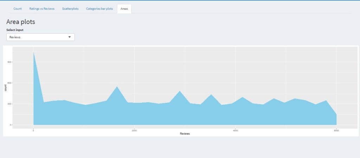This screenshot has height=158, width=360.
Task: Select the Categories bar plots tab
Action: click(x=99, y=8)
